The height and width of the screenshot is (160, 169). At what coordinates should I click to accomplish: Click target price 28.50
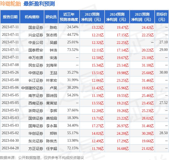[164, 133]
